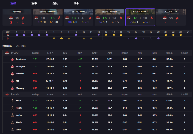Open JamYoung's player avatar
The image size is (193, 134).
(12, 59)
